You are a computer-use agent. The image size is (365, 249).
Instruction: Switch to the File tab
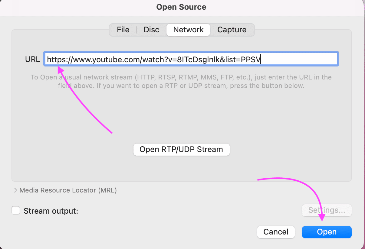[x=123, y=30]
